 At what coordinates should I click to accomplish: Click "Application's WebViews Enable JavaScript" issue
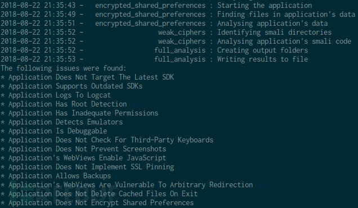click(x=87, y=158)
